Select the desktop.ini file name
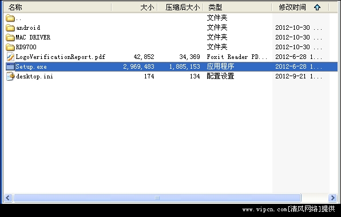341x217 pixels. tap(34, 76)
